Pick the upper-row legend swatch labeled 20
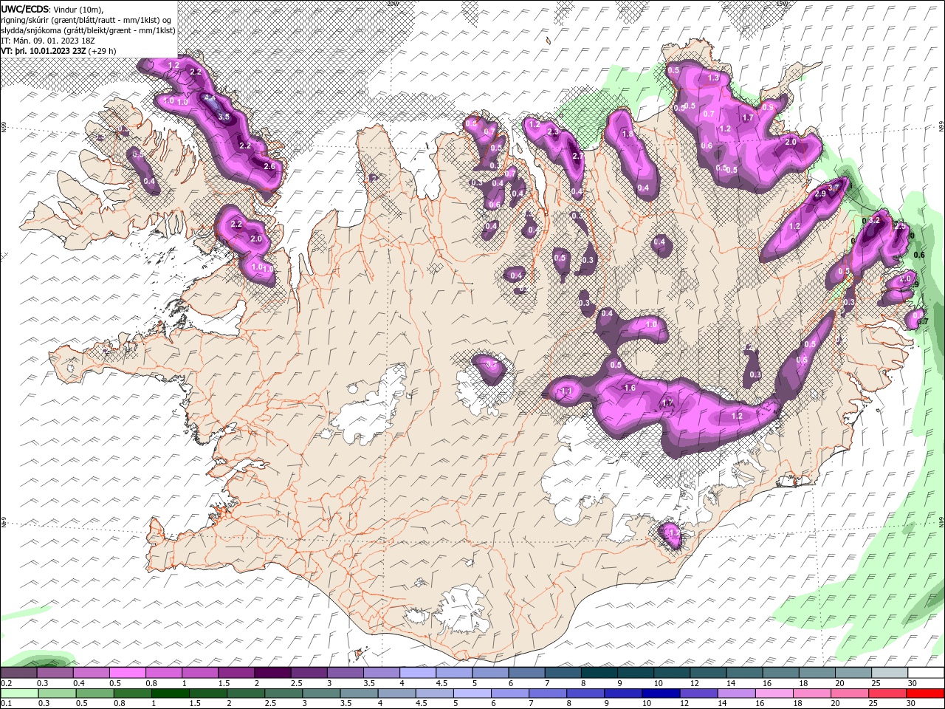 (x=853, y=673)
